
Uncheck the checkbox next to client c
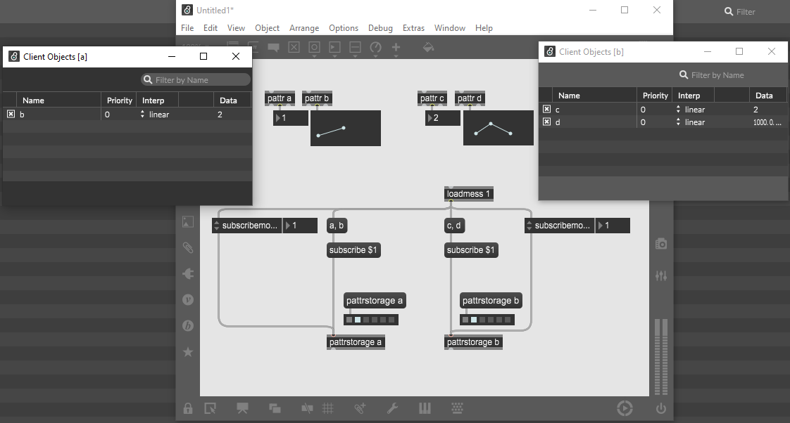pyautogui.click(x=546, y=110)
